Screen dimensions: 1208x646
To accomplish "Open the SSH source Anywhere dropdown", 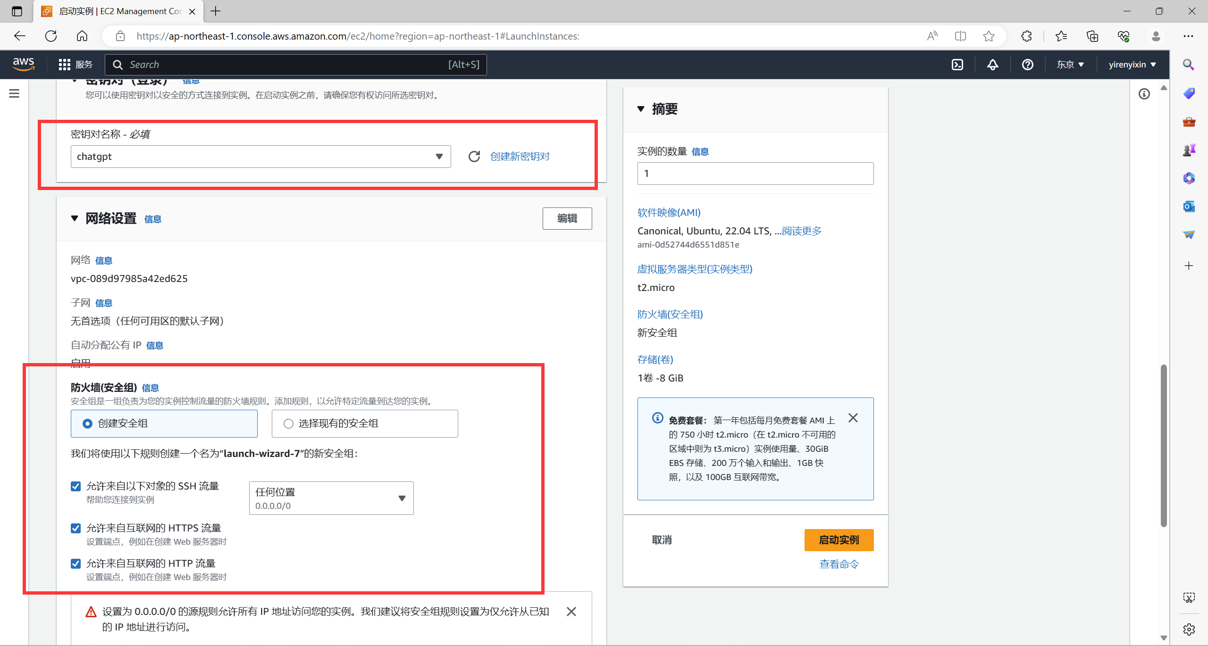I will (331, 498).
